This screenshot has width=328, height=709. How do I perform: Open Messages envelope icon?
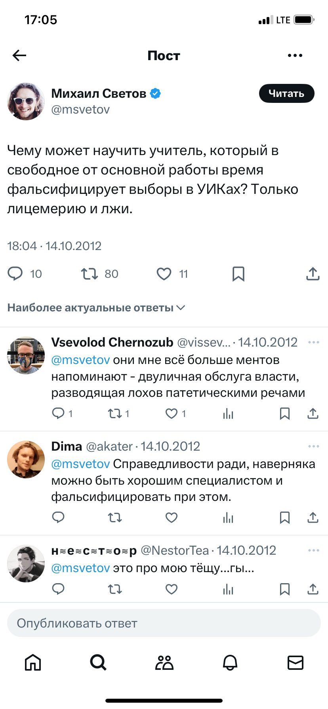tap(295, 662)
